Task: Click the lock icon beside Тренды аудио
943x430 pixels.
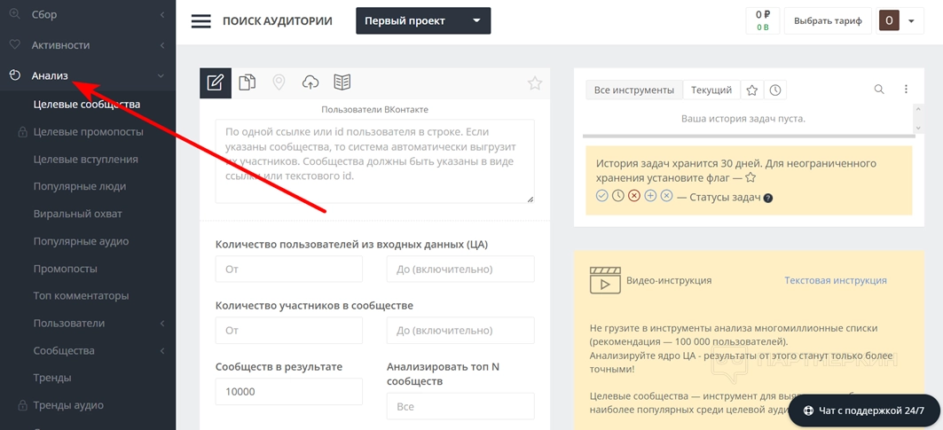Action: click(22, 405)
